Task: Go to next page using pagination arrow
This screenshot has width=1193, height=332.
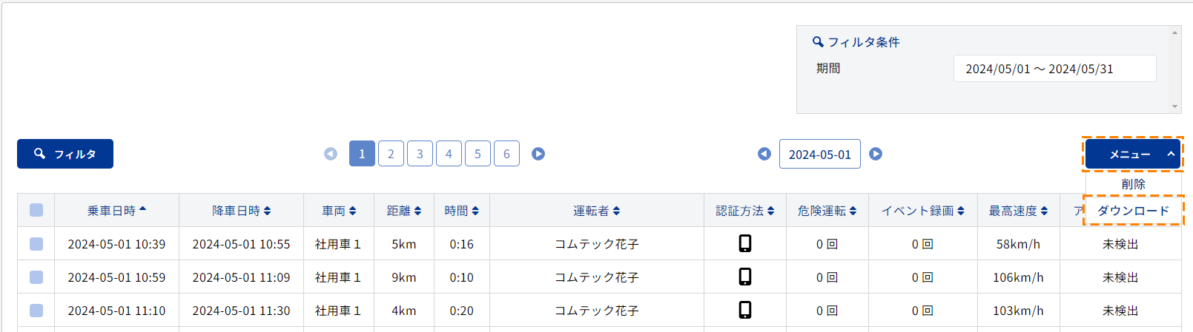Action: click(538, 154)
